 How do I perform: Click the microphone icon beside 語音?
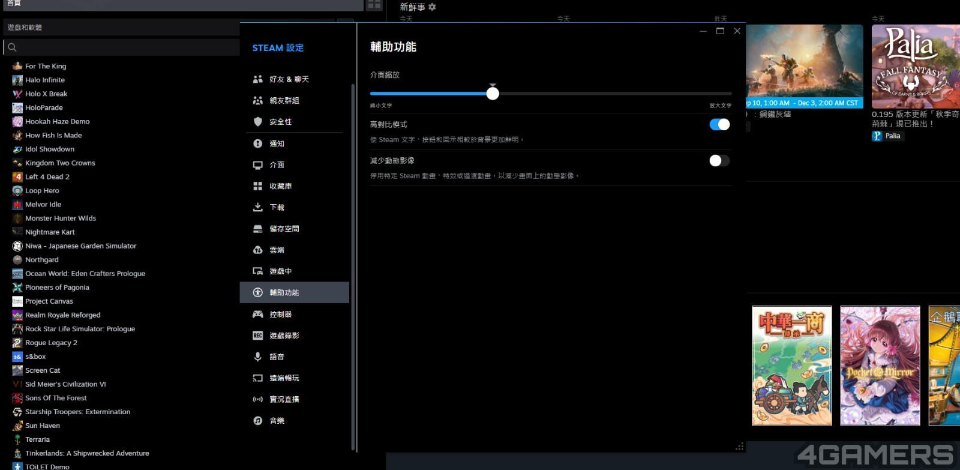[x=258, y=357]
